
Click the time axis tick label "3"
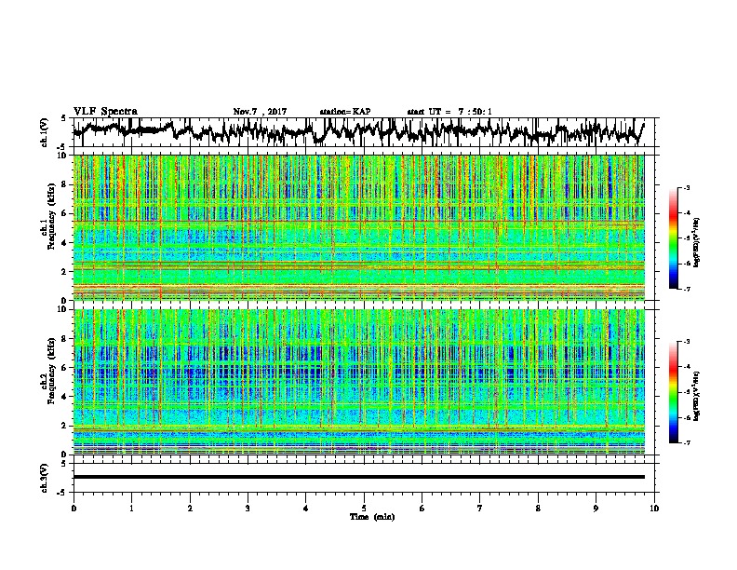248,509
